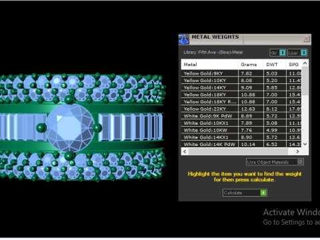Click the down arrow of the metal list scrollbar
Image resolution: width=320 pixels, height=240 pixels.
[305, 144]
